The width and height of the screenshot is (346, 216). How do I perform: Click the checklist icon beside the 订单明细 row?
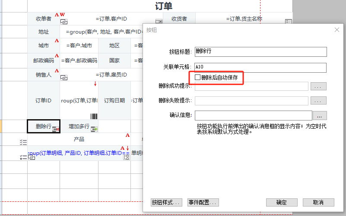(x=23, y=157)
